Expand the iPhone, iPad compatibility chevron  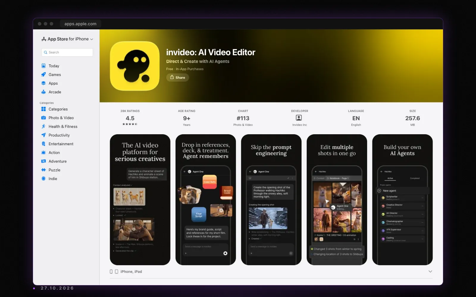(x=430, y=271)
